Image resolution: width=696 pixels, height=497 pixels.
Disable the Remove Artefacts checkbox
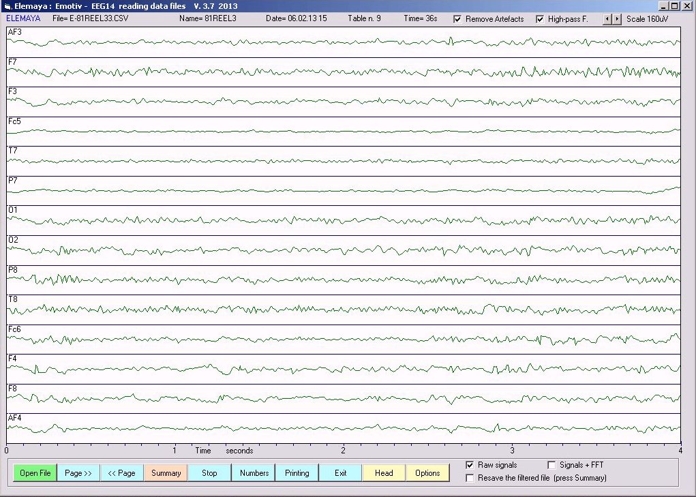point(457,19)
